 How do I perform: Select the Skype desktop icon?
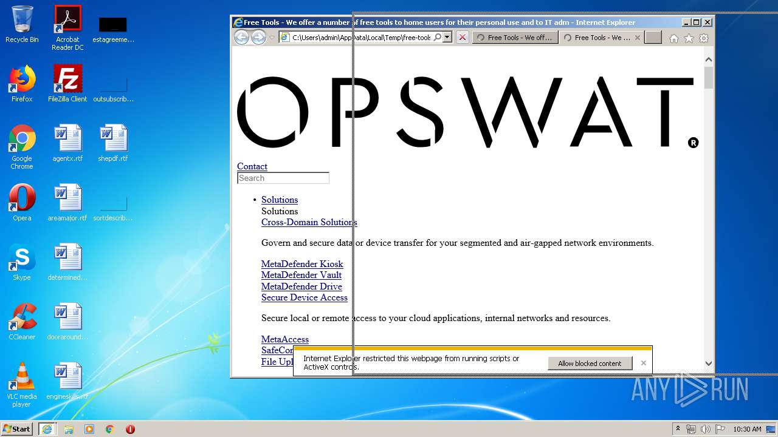click(x=22, y=262)
